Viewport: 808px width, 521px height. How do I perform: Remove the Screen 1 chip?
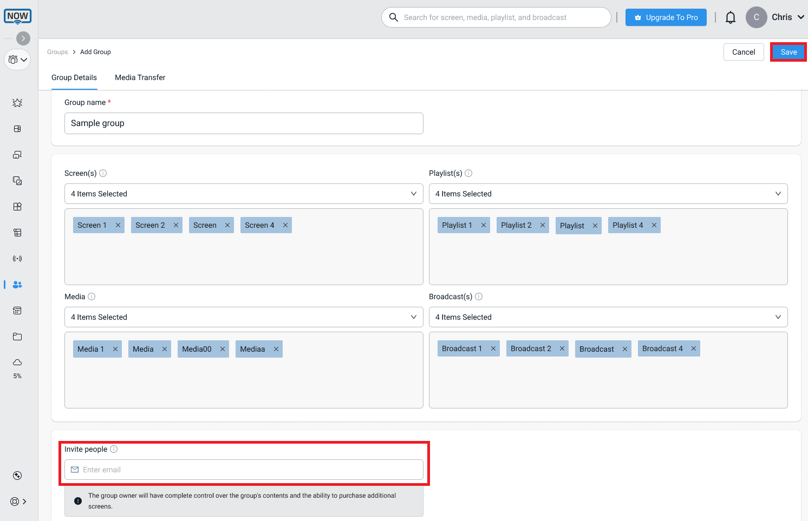click(118, 225)
